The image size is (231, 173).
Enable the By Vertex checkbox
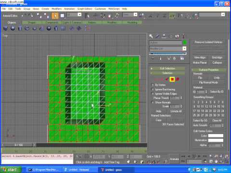tap(153, 85)
